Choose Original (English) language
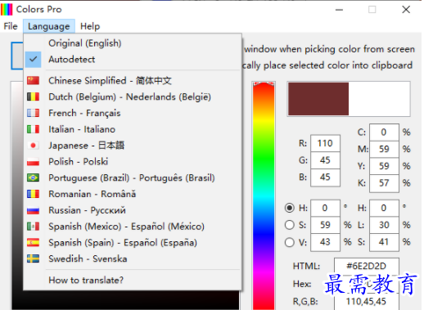The height and width of the screenshot is (310, 424). (133, 43)
